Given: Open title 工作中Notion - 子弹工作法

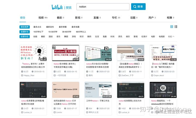Looking at the screenshot, I should (98, 101).
